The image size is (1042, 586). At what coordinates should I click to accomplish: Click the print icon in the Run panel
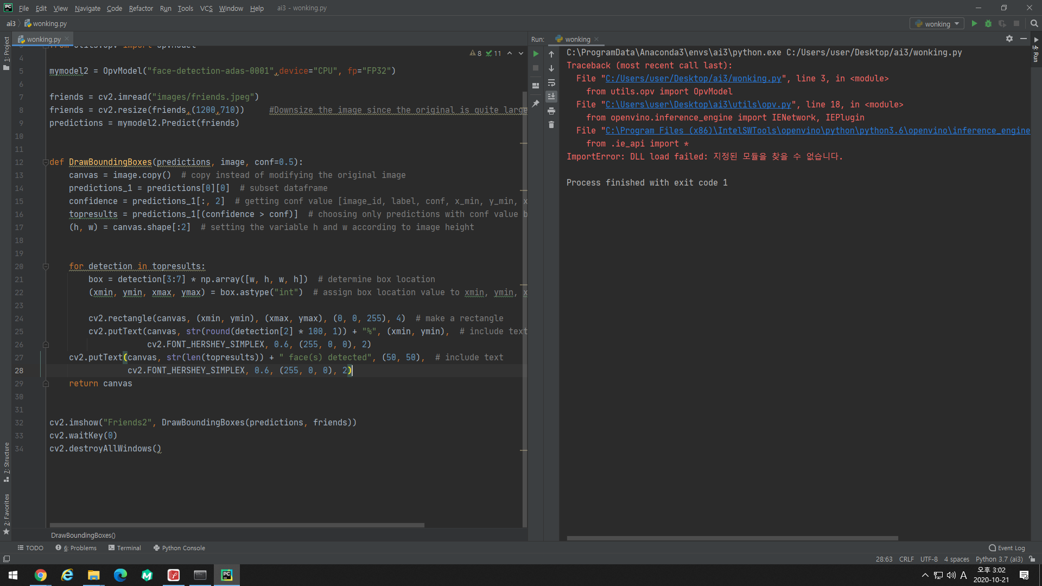pos(551,111)
